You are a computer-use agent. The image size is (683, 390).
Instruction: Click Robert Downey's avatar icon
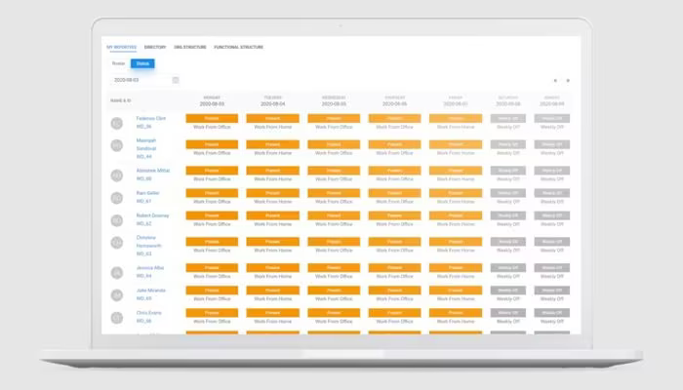pos(117,220)
